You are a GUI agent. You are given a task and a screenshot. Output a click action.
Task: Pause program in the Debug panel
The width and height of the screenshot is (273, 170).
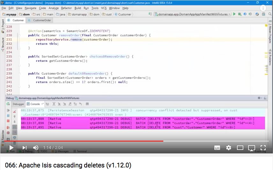pos(8,116)
